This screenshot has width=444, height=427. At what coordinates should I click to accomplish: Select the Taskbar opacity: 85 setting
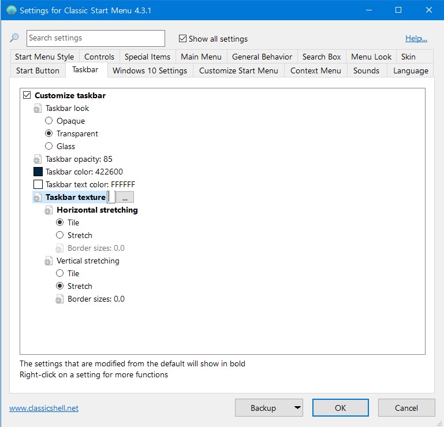pyautogui.click(x=79, y=159)
